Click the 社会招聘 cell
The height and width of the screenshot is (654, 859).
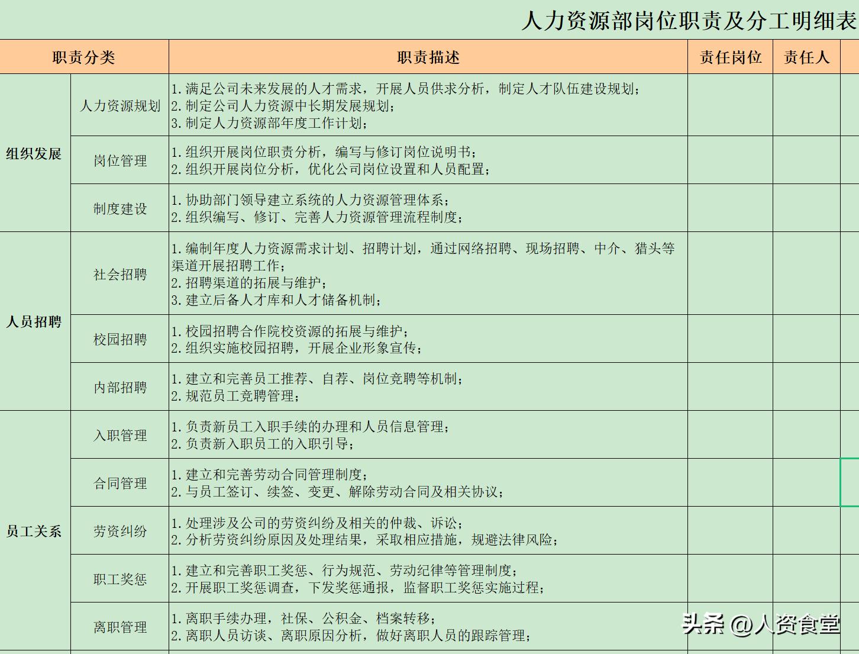pos(120,274)
